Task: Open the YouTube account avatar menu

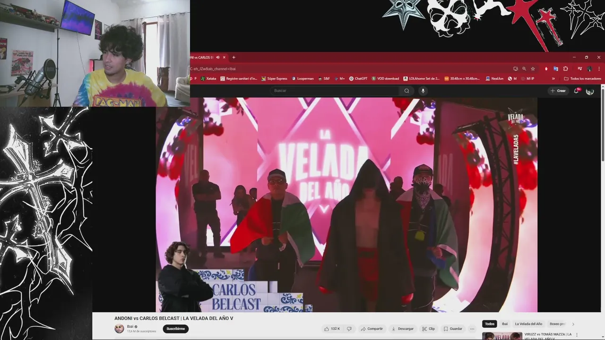Action: (x=590, y=91)
